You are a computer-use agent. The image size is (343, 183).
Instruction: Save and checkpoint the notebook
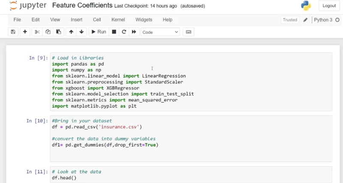(x=13, y=32)
